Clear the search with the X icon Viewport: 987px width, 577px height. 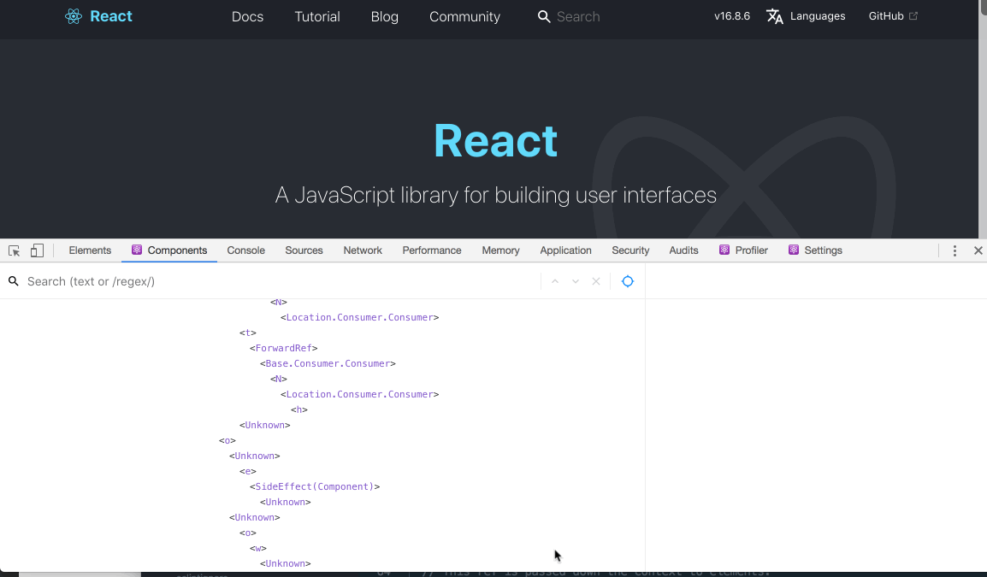(595, 280)
